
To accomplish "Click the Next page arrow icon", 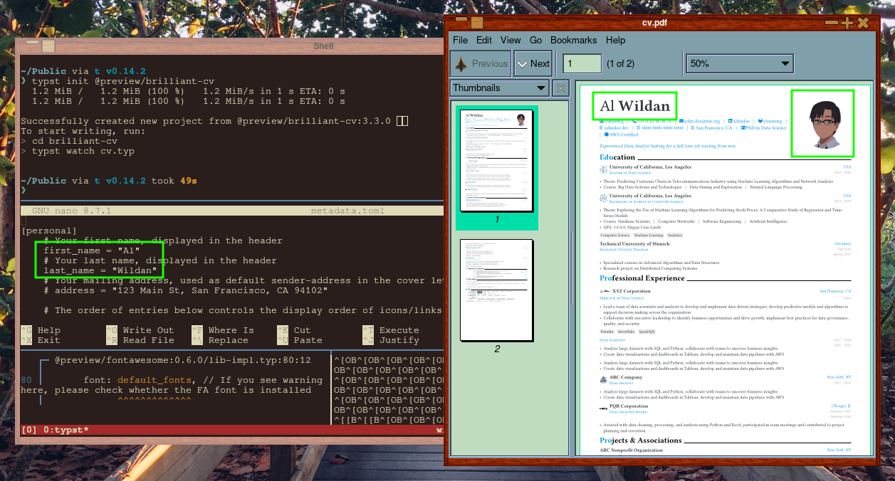I will point(522,63).
